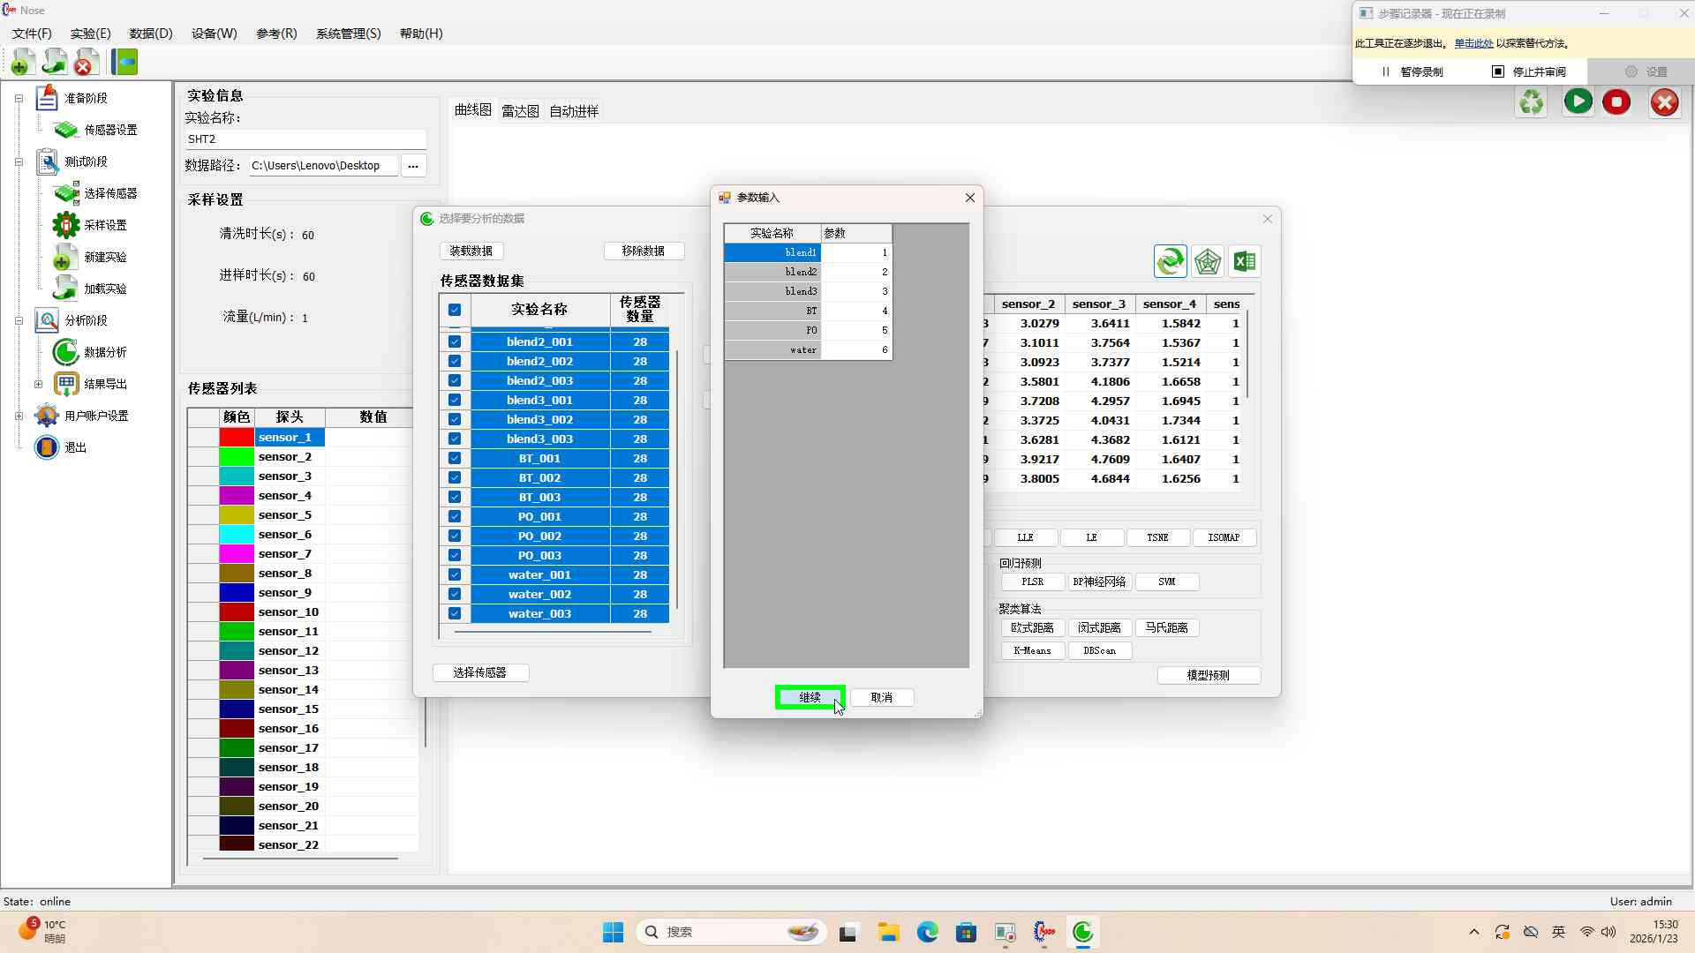Click the green refresh data icon

(x=1170, y=262)
